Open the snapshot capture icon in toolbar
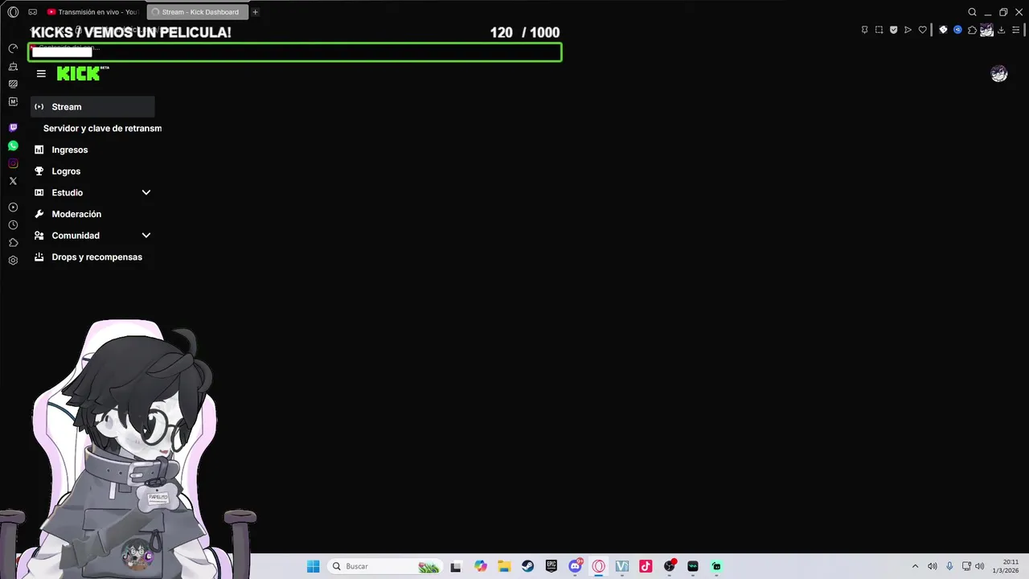 point(879,30)
